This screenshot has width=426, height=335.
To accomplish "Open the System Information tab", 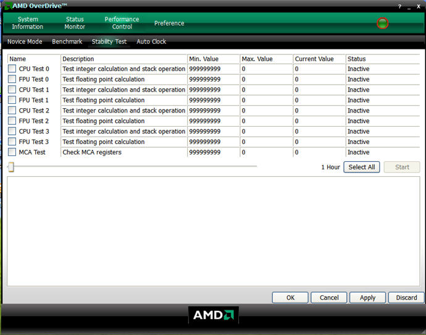I will 27,23.
